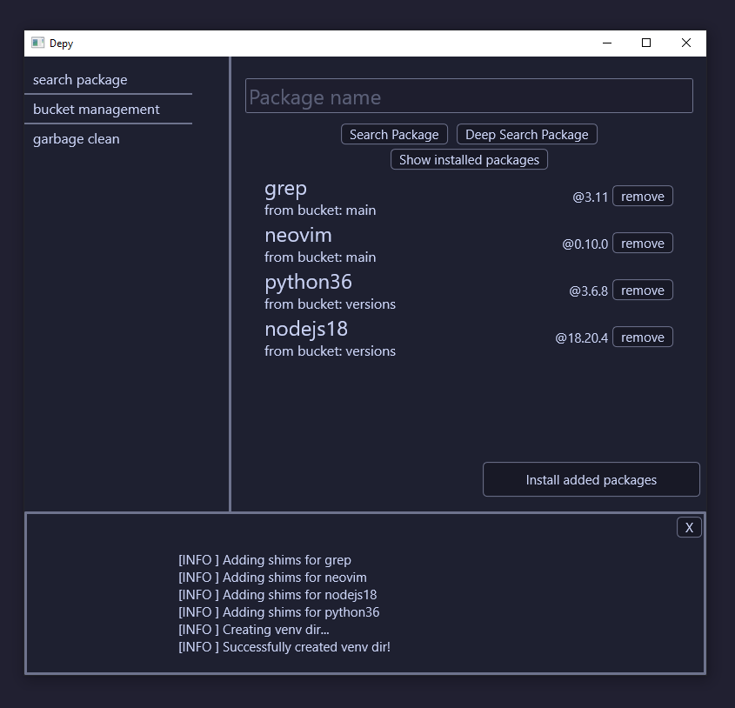Click the Deep Search Package button
735x708 pixels.
coord(526,135)
